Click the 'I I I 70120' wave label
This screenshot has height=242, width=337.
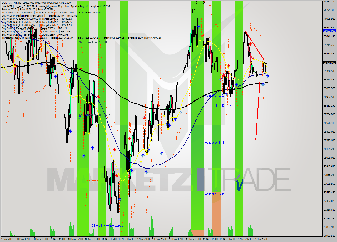(198, 3)
